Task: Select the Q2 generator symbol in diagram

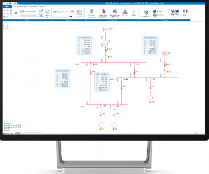Action: tap(164, 53)
